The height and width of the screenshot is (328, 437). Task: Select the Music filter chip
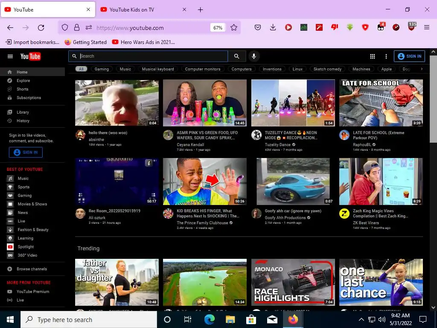[125, 69]
